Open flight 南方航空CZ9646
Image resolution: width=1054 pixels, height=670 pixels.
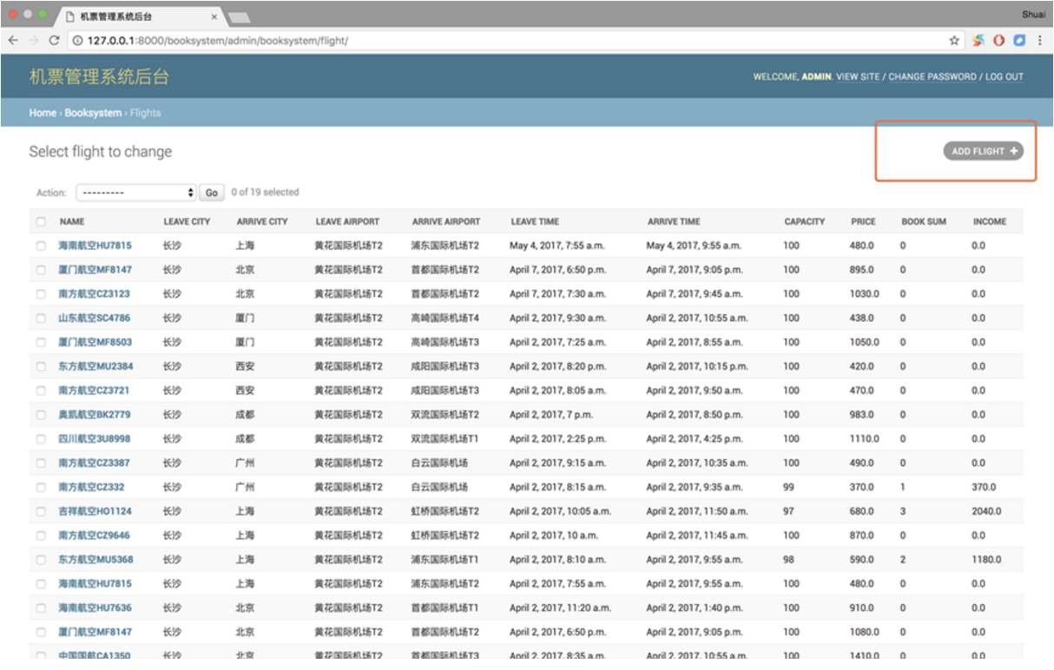pyautogui.click(x=94, y=535)
